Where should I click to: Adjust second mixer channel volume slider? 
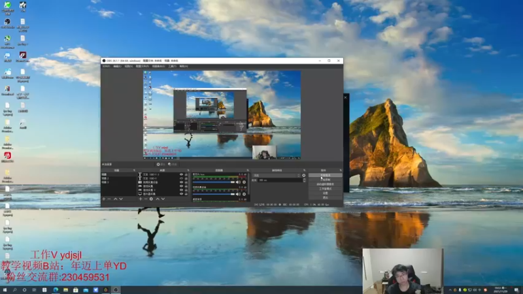click(214, 194)
